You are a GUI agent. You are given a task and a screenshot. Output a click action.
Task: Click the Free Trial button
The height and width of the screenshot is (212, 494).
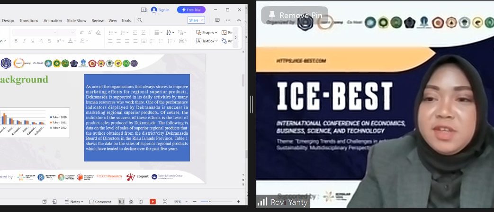191,10
